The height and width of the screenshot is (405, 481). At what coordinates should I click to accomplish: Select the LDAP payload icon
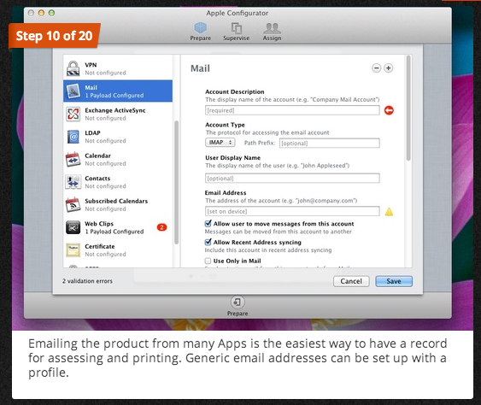[x=73, y=137]
